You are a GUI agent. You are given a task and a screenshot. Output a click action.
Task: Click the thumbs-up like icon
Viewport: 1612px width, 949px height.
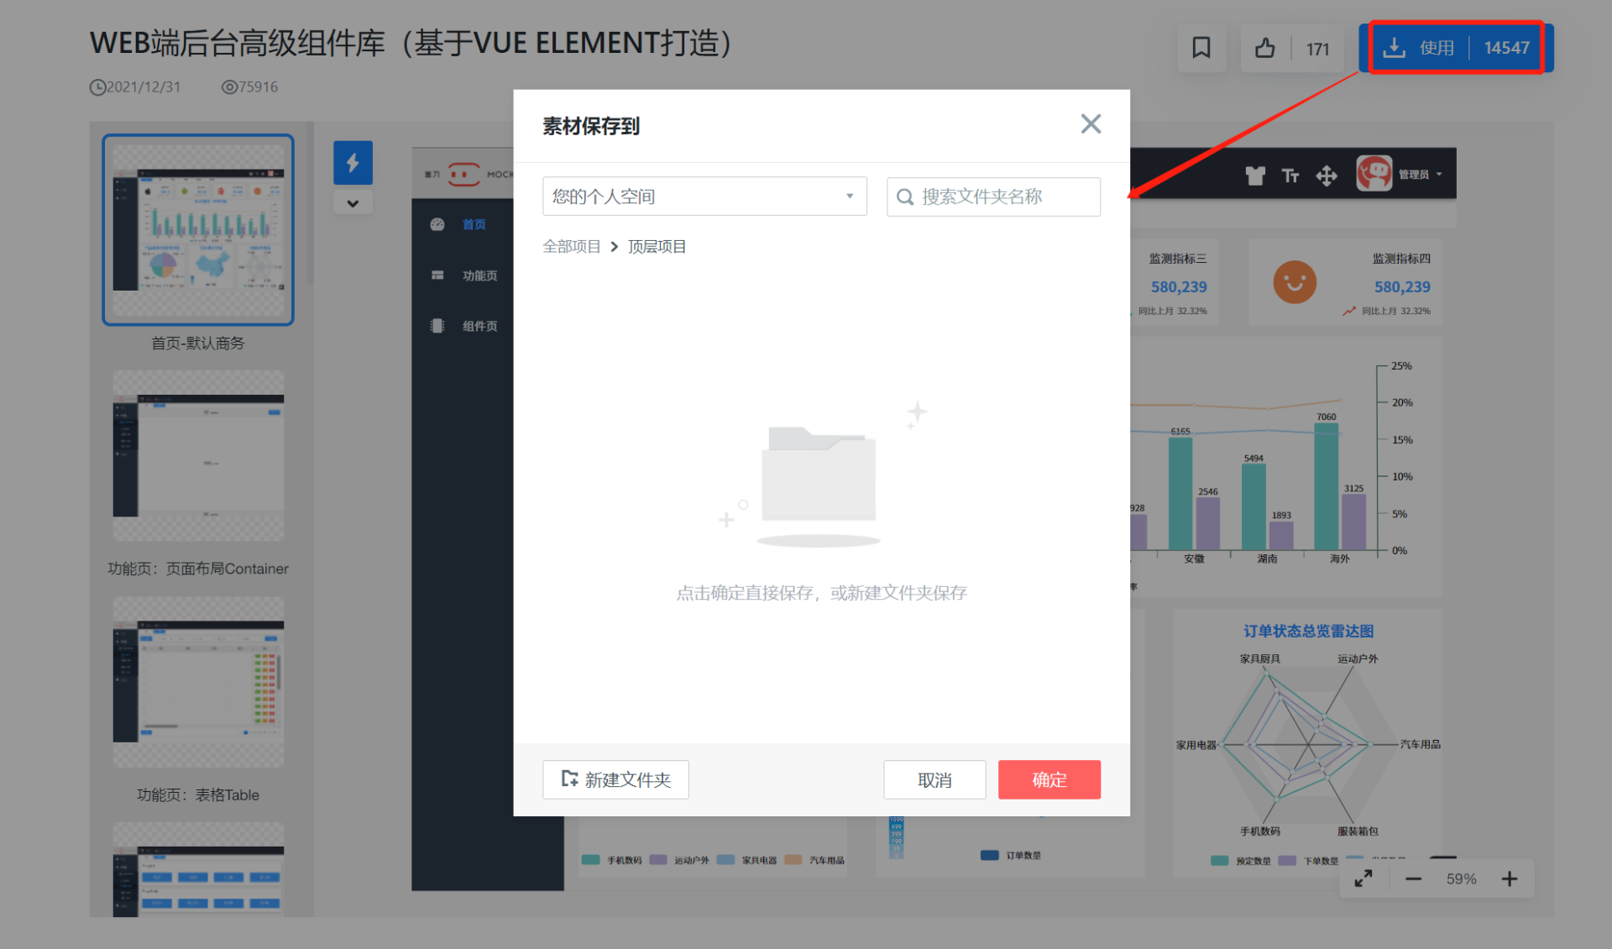1264,48
